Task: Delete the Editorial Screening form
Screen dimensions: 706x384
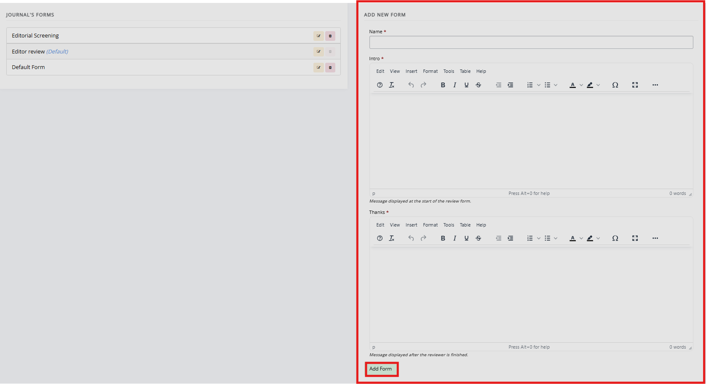Action: (330, 36)
